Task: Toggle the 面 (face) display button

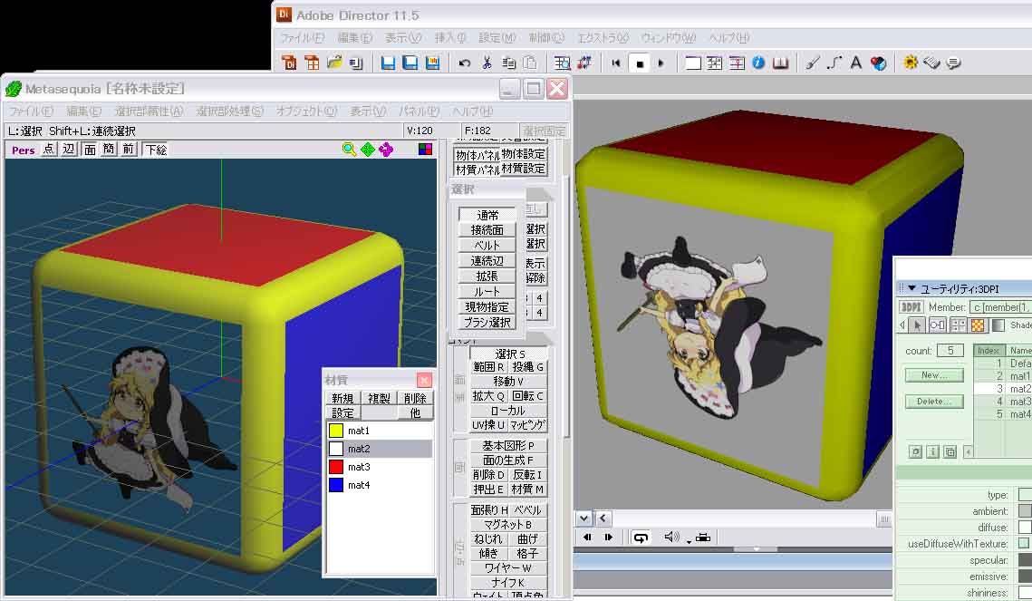Action: [90, 150]
